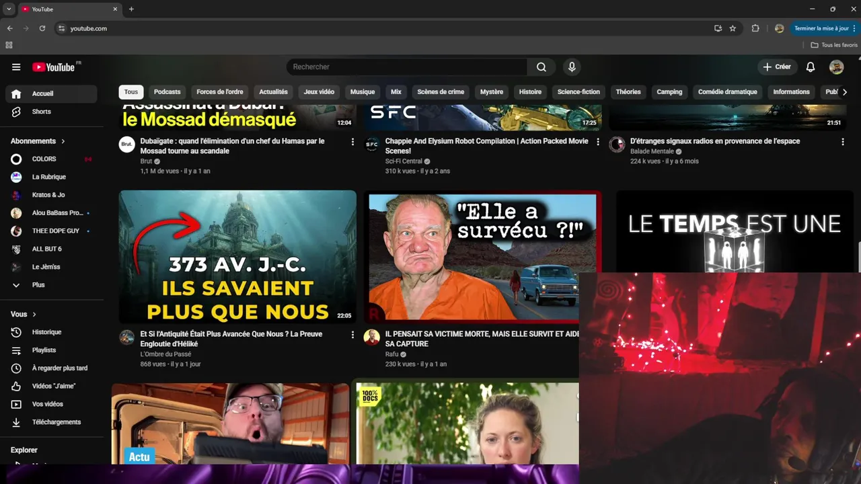This screenshot has width=861, height=484.
Task: Open more options for Et Si l'Antiquité video
Action: 352,335
